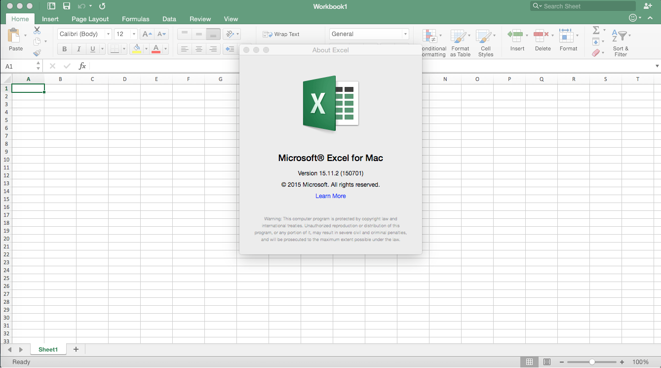Toggle Middle Align
Viewport: 661px width, 368px height.
pos(199,34)
